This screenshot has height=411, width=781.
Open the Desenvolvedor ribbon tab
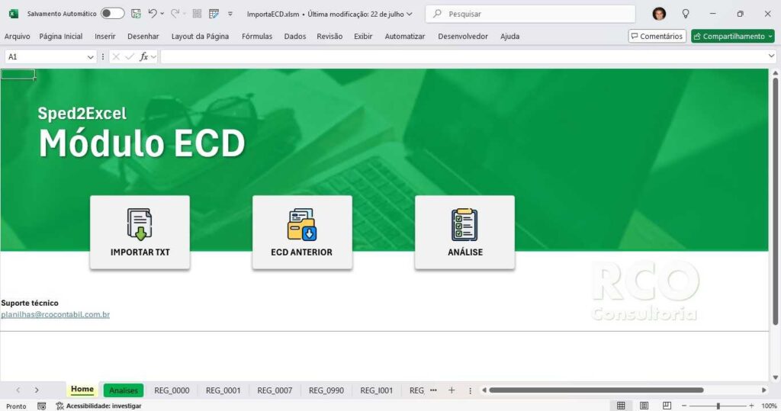(x=463, y=37)
